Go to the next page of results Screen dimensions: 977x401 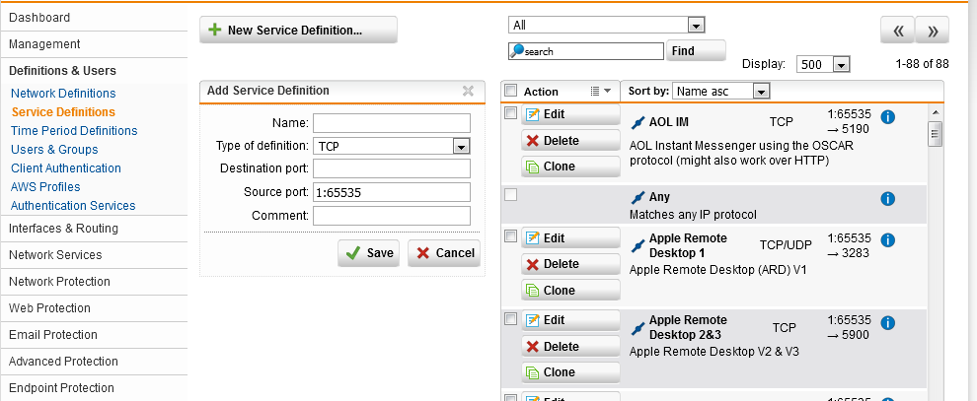pyautogui.click(x=933, y=31)
